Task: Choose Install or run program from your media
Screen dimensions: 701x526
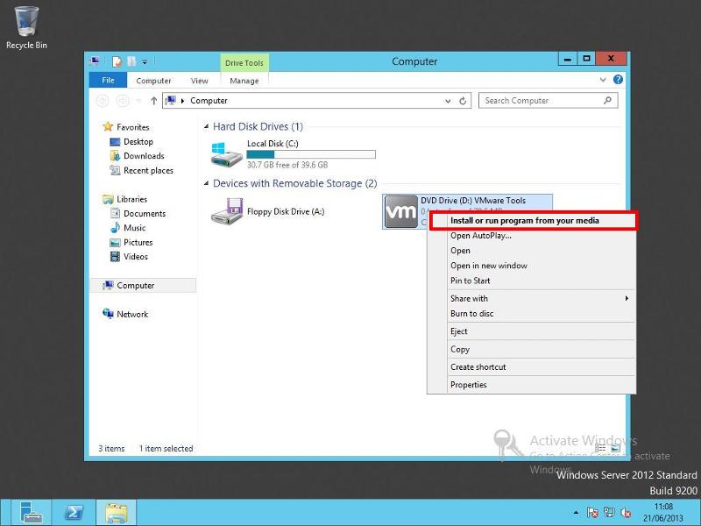Action: click(533, 221)
